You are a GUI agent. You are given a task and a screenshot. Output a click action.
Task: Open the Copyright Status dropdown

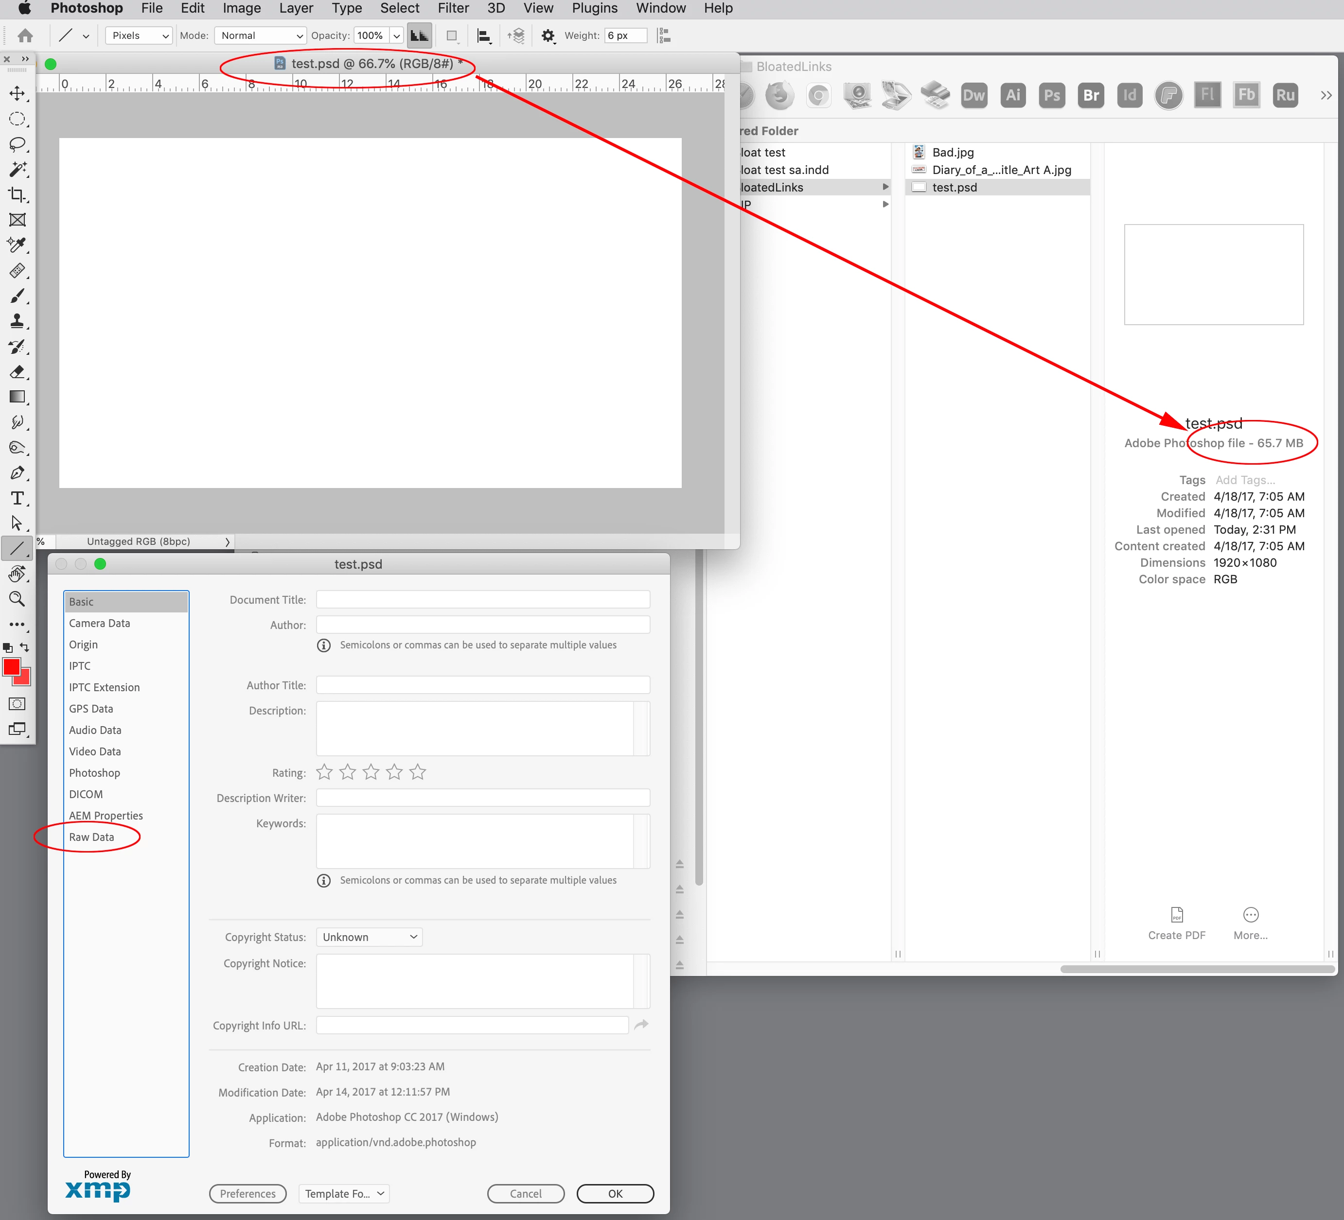point(370,937)
